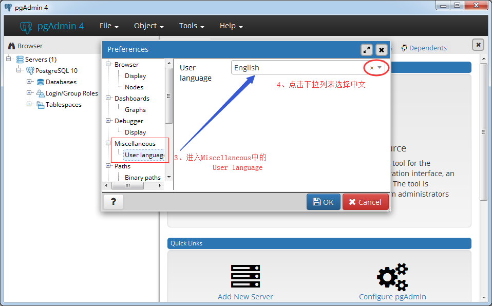Open the help question mark button
492x306 pixels.
(113, 201)
